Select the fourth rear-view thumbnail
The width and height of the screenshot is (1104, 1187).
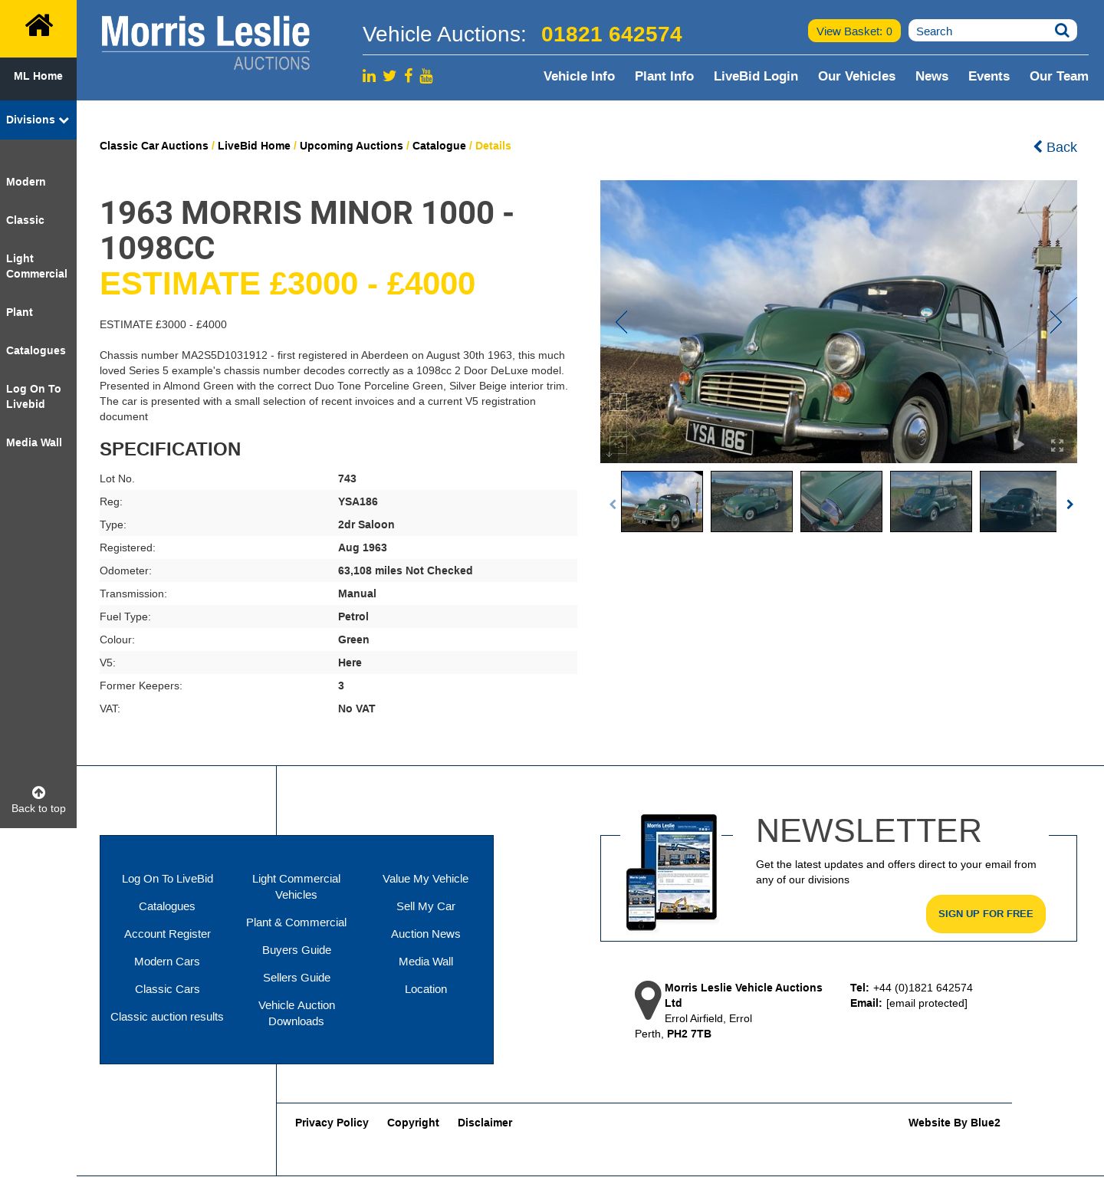tap(931, 501)
